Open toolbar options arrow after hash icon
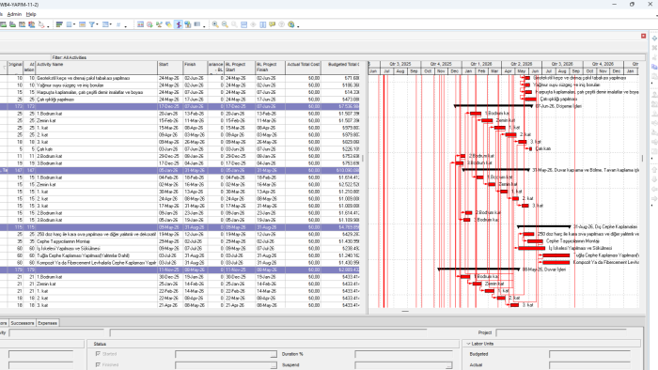658x370 pixels. [125, 26]
